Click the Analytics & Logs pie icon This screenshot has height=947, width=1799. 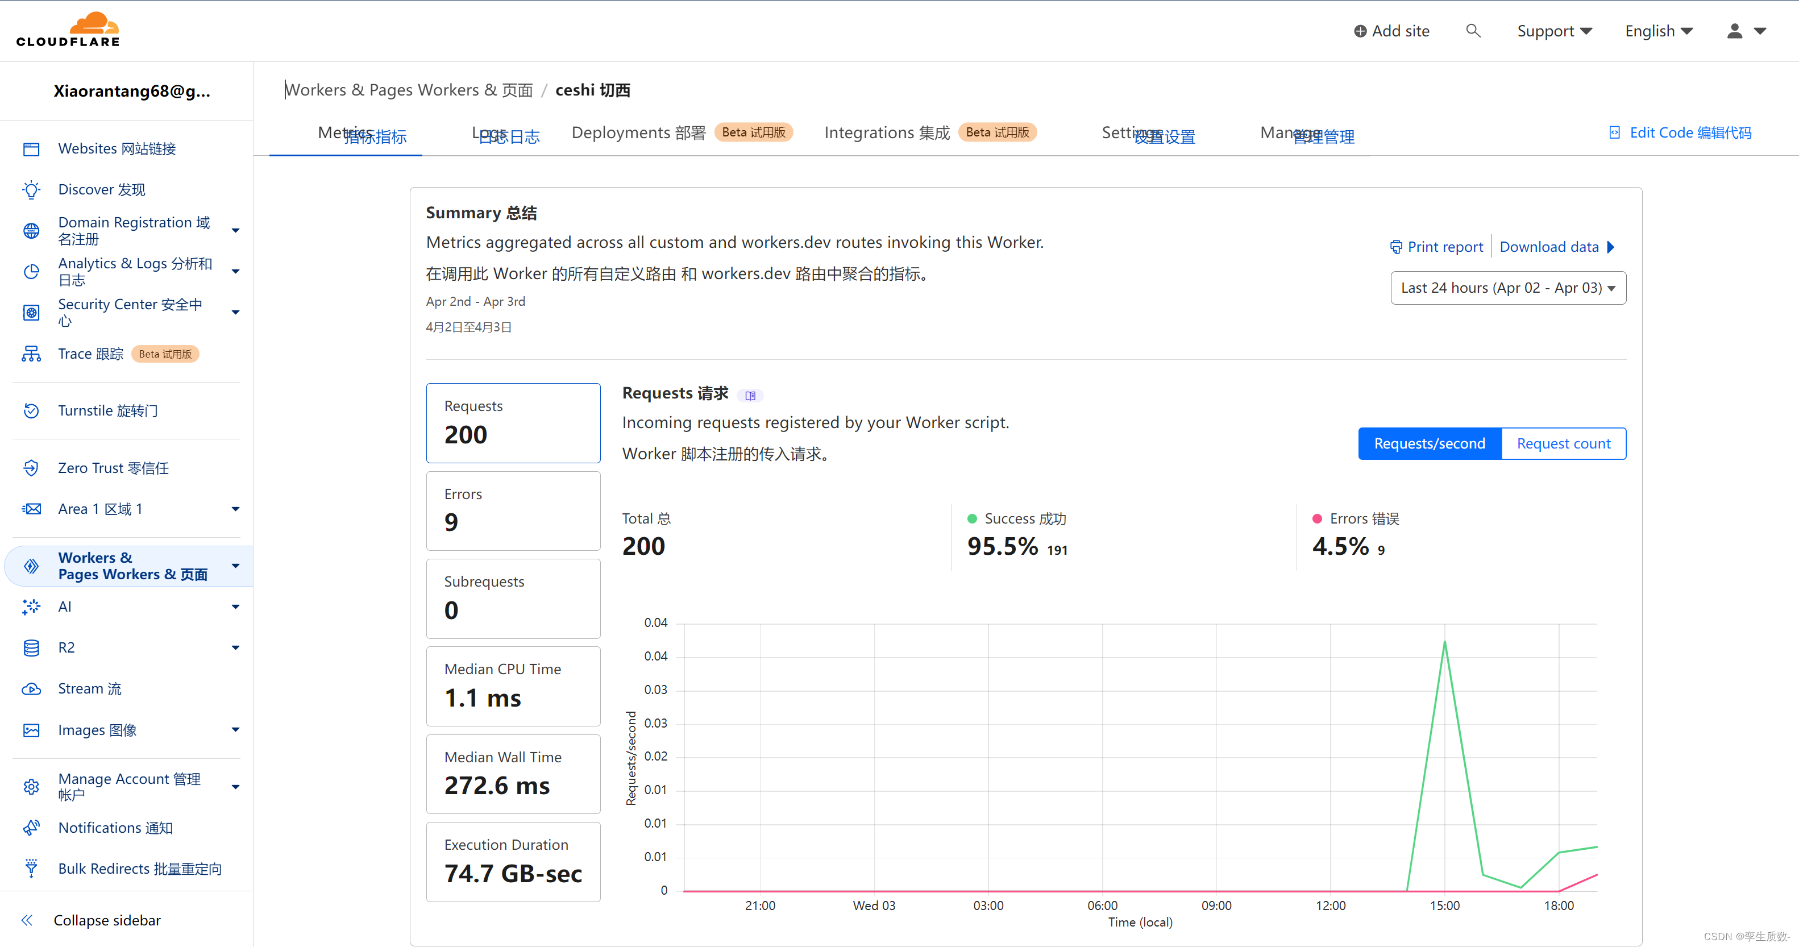[31, 272]
